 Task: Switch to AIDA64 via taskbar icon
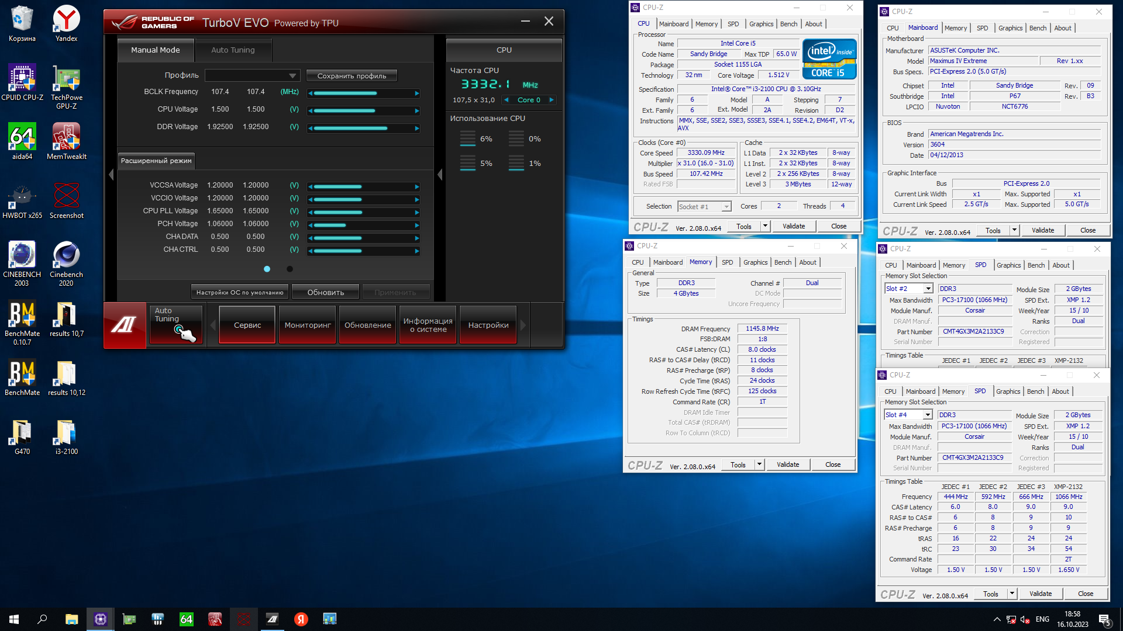pyautogui.click(x=186, y=619)
